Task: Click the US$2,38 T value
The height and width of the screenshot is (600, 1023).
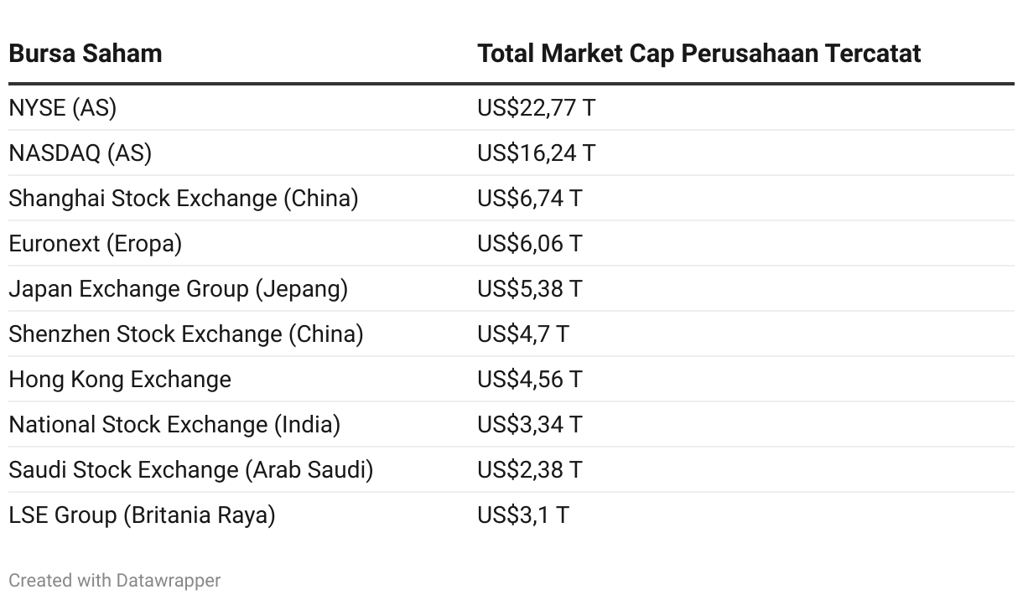Action: point(530,470)
